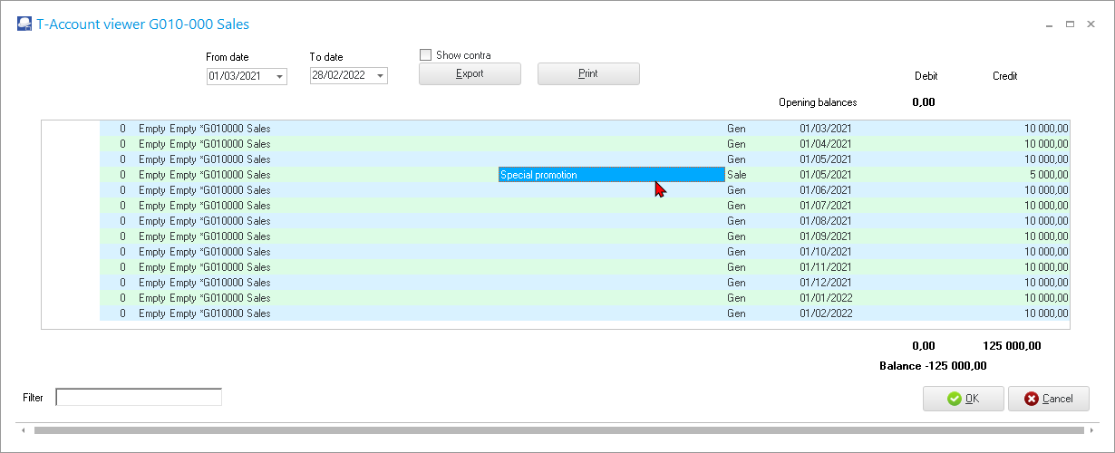Select the transaction dated 01/09/2021

826,236
